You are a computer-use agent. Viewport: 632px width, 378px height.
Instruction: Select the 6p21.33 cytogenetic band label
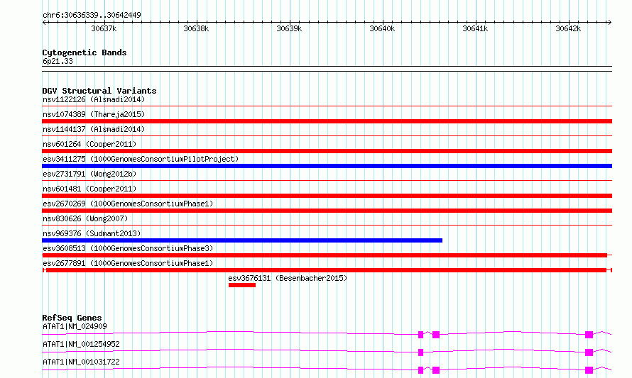[x=58, y=61]
